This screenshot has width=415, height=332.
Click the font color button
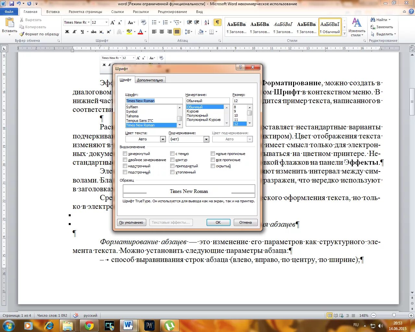pyautogui.click(x=140, y=32)
